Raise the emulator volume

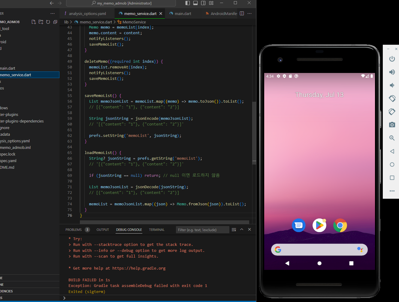click(x=392, y=72)
